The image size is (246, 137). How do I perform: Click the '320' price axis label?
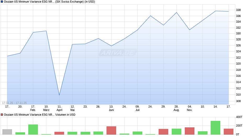tap(238, 64)
